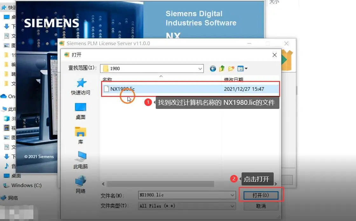Expand the look-in folder dropdown showing 1980
The height and width of the screenshot is (221, 356).
(200, 69)
